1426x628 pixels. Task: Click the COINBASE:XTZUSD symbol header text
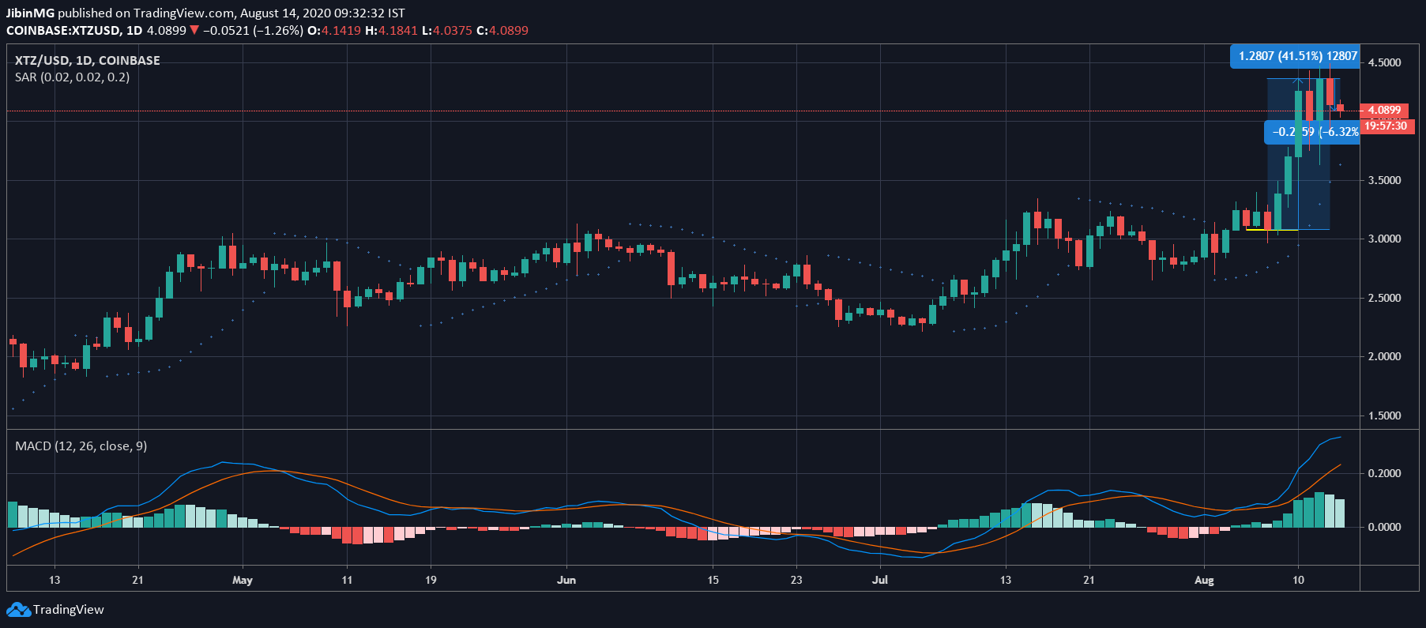coord(63,31)
